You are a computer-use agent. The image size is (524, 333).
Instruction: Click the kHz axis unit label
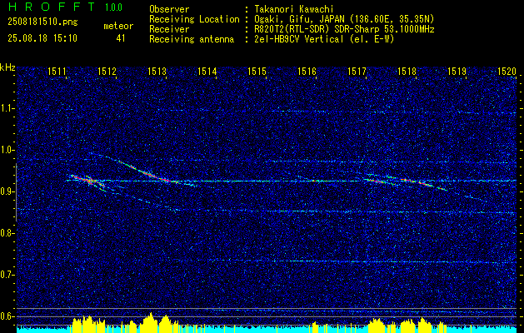pyautogui.click(x=7, y=67)
